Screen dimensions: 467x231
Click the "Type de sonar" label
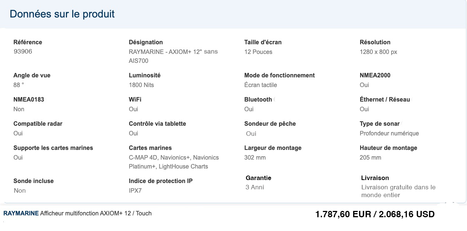[380, 124]
